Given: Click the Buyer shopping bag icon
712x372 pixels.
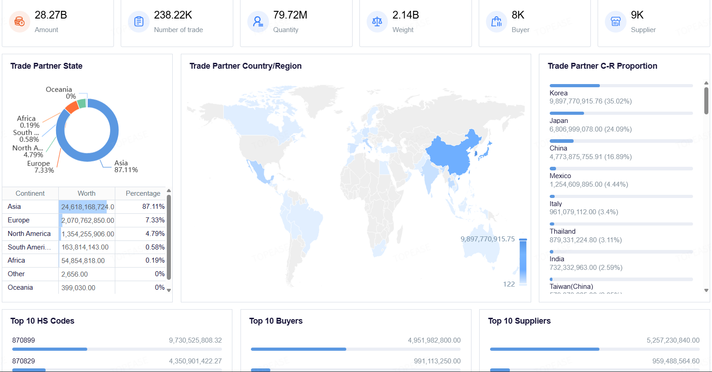Looking at the screenshot, I should coord(496,21).
